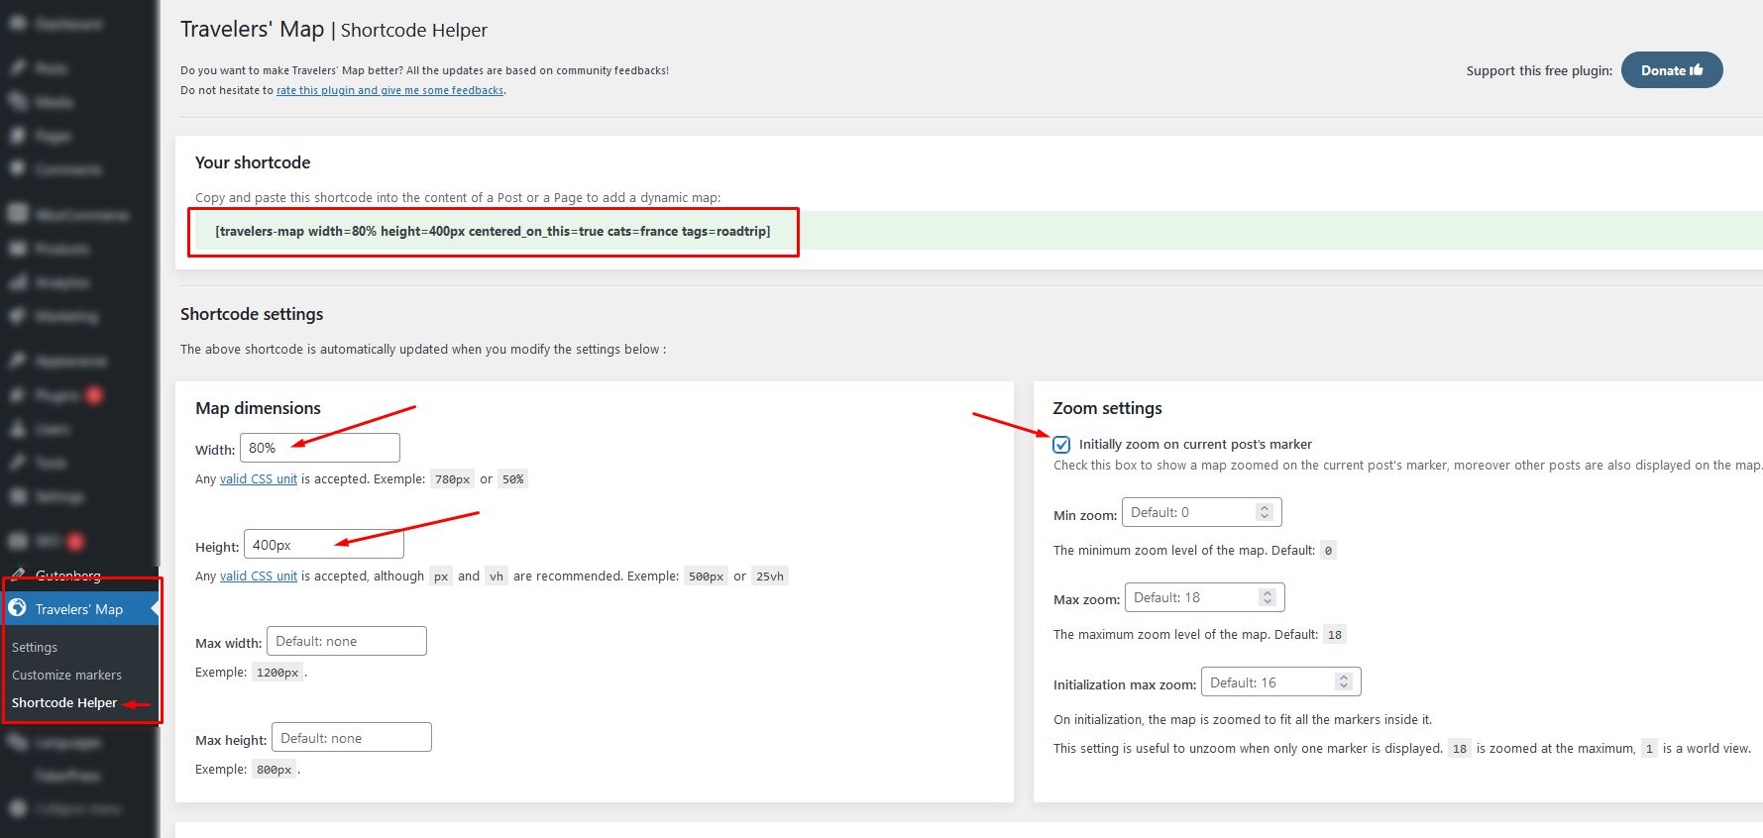Viewport: 1763px width, 838px height.
Task: Click the Travelers' Map globe icon
Action: [x=18, y=608]
